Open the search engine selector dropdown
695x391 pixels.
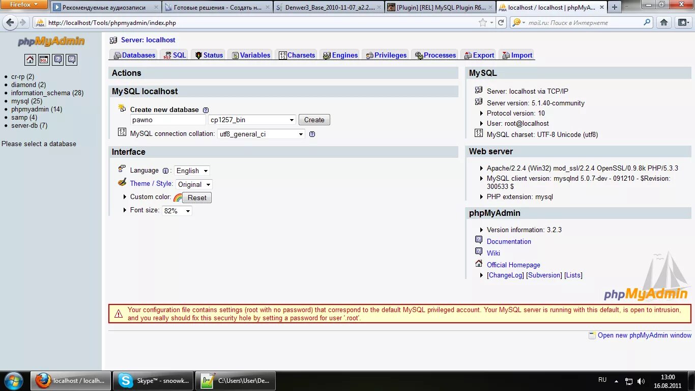tap(518, 22)
